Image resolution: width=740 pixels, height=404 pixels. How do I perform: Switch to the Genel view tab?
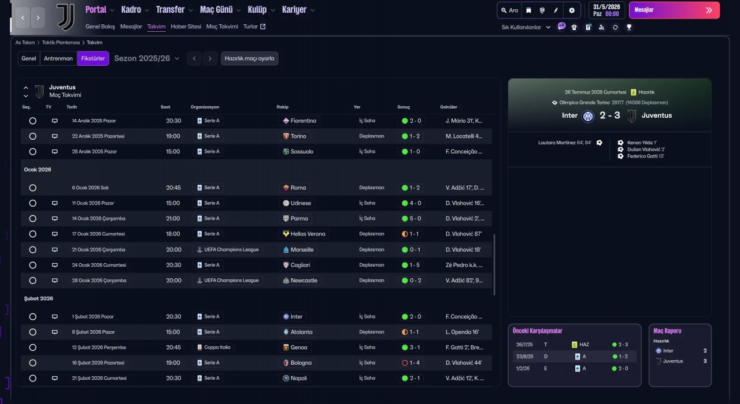click(x=29, y=58)
